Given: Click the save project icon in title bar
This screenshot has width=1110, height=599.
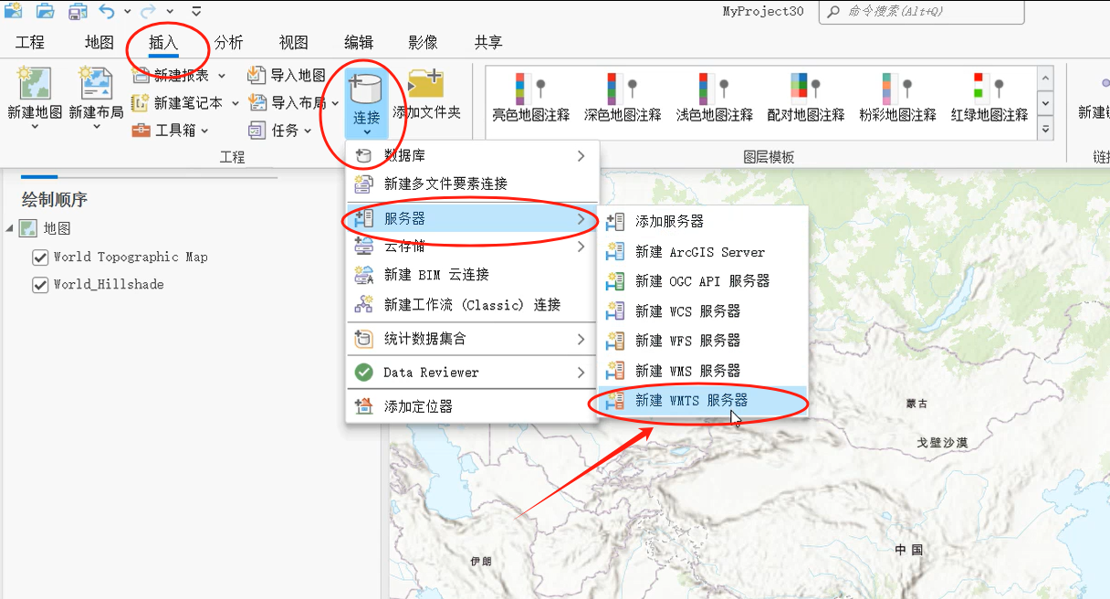Looking at the screenshot, I should pyautogui.click(x=79, y=12).
